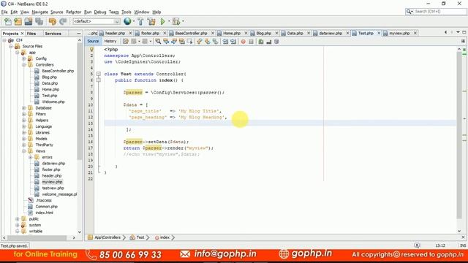Image resolution: width=468 pixels, height=263 pixels.
Task: Expand the Config folder in tree
Action: pos(24,58)
